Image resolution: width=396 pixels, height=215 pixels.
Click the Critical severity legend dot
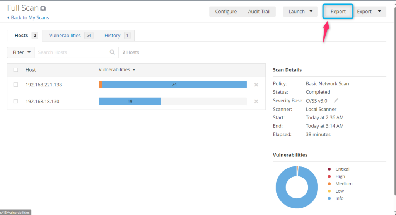click(x=329, y=169)
